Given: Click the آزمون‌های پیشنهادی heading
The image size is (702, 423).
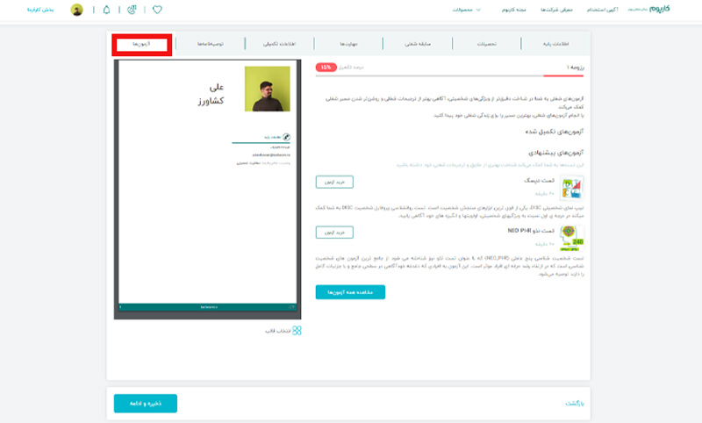Looking at the screenshot, I should click(x=556, y=153).
